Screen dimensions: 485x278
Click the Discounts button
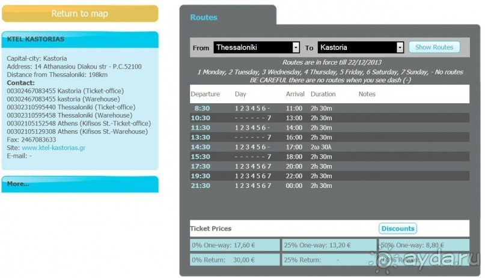(x=397, y=228)
